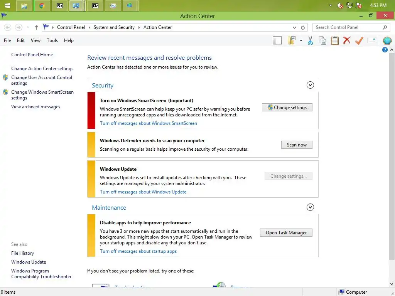Image resolution: width=395 pixels, height=296 pixels.
Task: Open the Help menu
Action: point(69,40)
